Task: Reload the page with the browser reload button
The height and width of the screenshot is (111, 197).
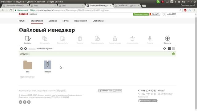Action: click(11, 10)
